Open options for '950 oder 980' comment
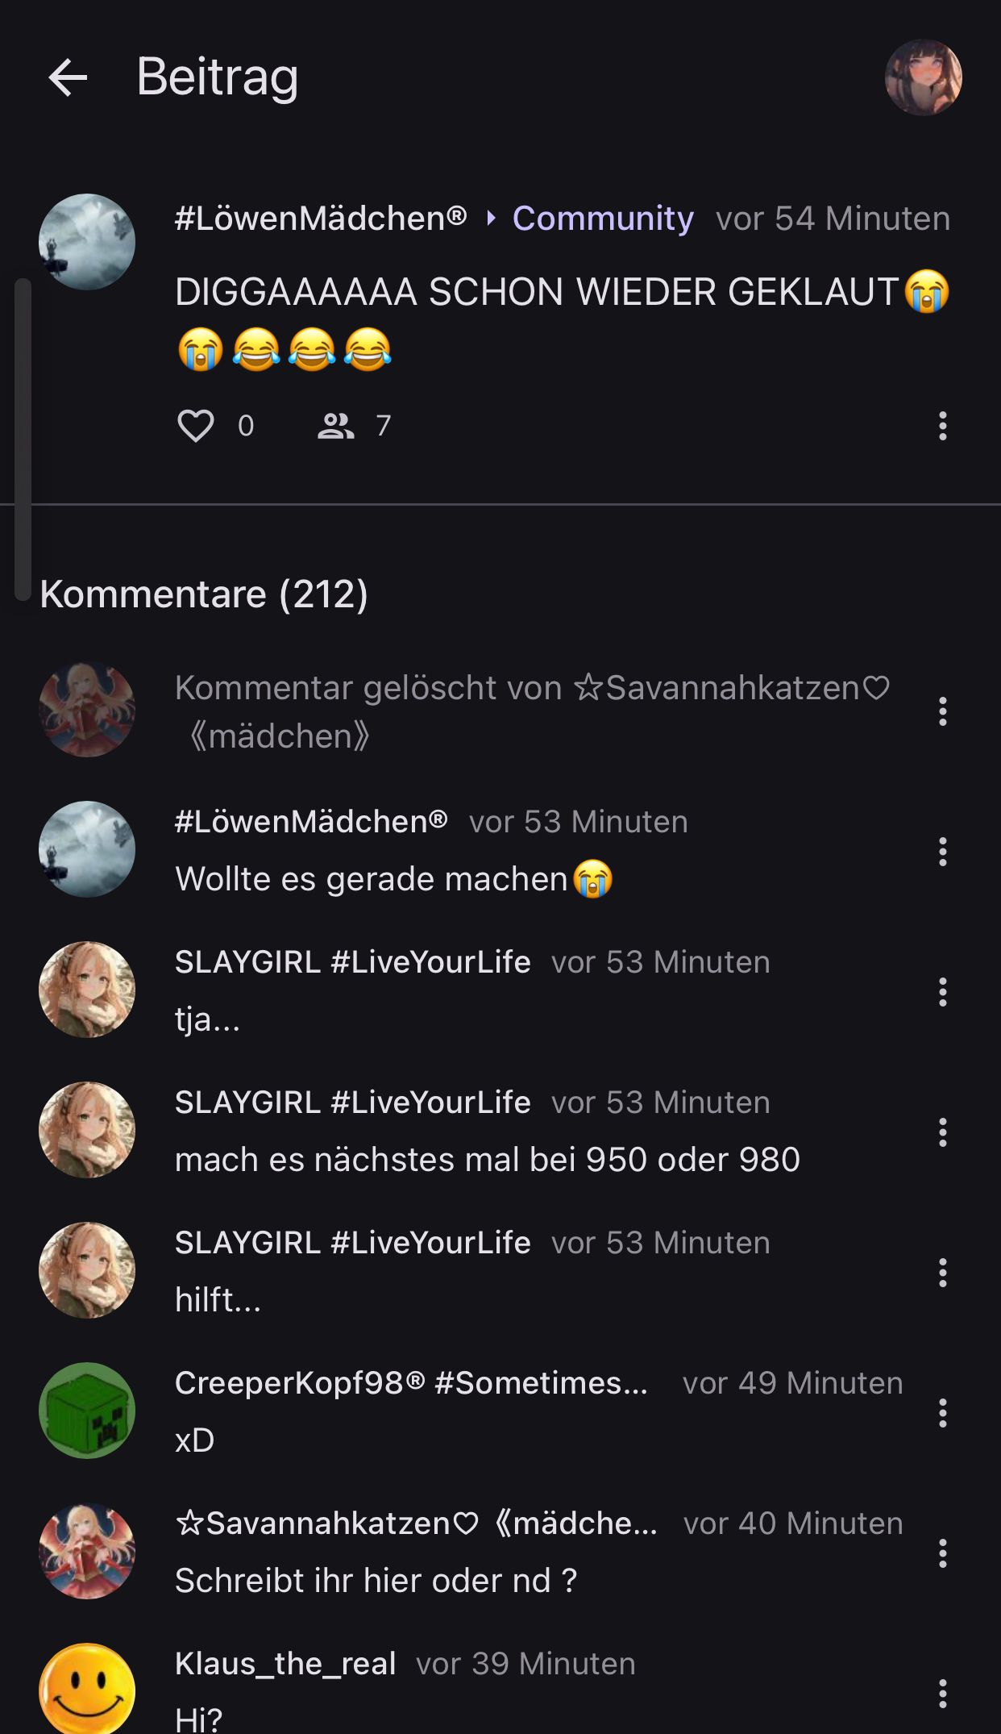The height and width of the screenshot is (1734, 1001). (942, 1132)
